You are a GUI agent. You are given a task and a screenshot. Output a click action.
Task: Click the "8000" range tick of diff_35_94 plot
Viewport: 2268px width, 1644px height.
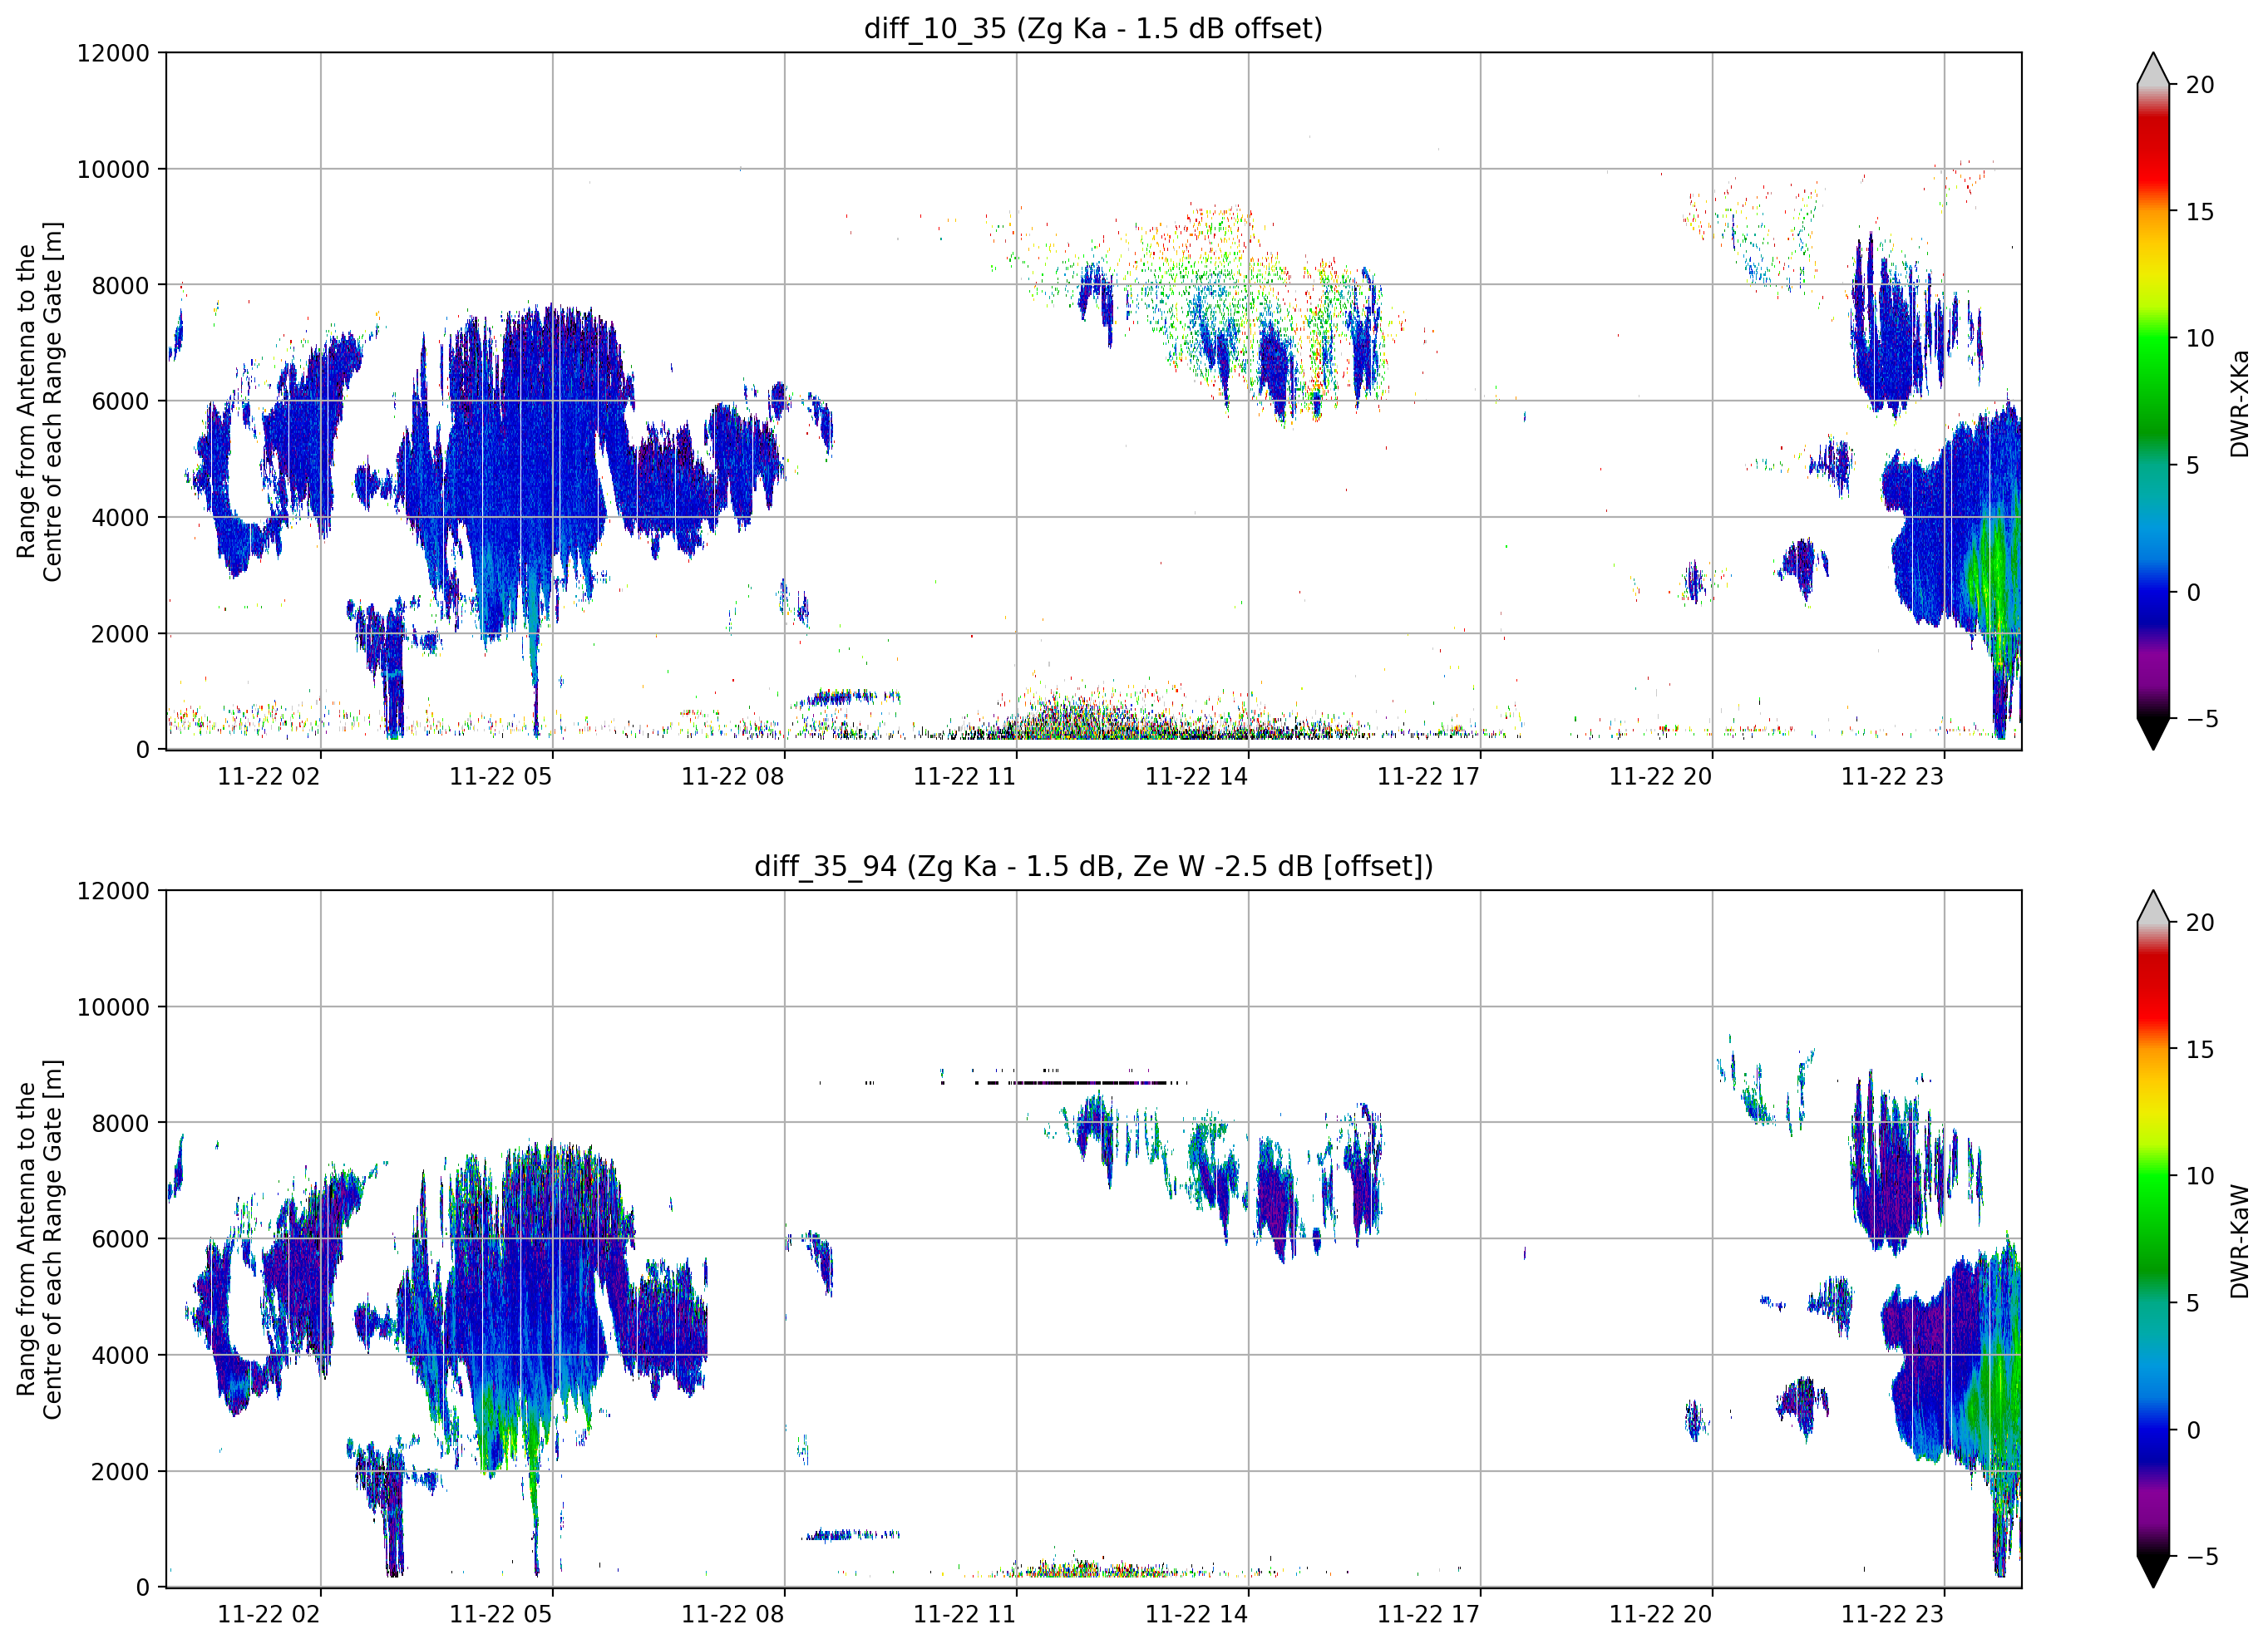[120, 1123]
